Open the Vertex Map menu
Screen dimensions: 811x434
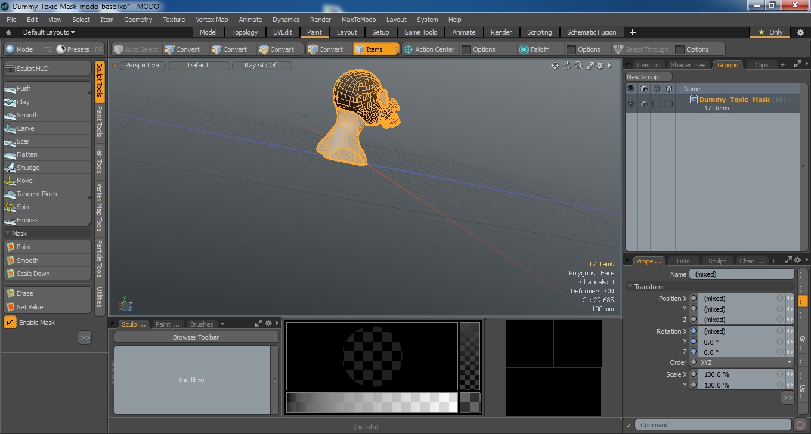pos(212,20)
